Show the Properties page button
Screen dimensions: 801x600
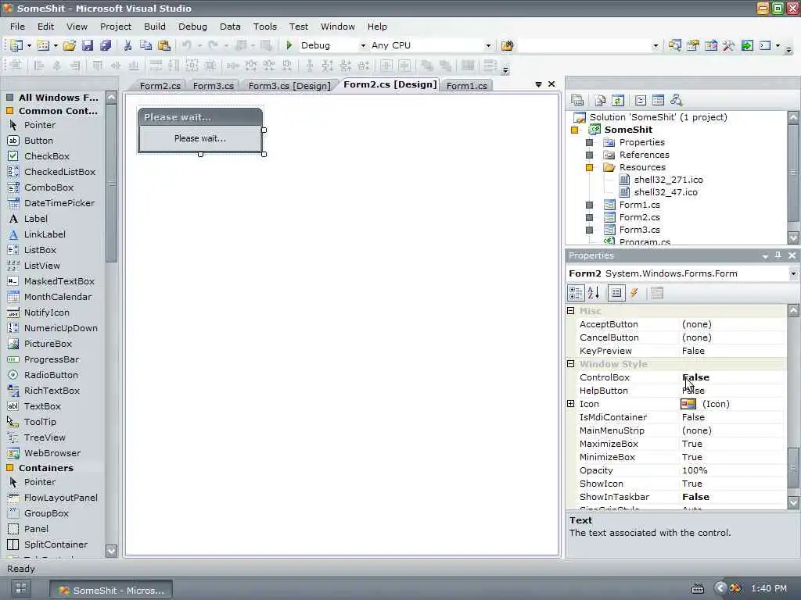tap(616, 293)
